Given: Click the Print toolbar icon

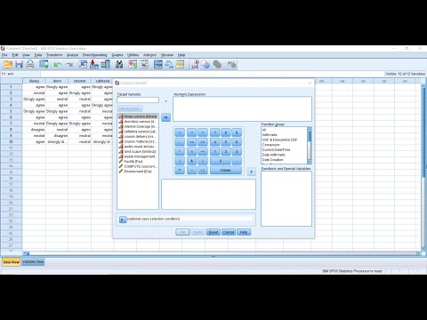Looking at the screenshot, I should (30, 64).
